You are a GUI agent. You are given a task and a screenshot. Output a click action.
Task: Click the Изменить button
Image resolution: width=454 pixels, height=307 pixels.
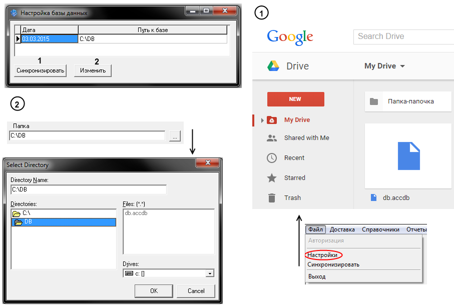[x=93, y=70]
